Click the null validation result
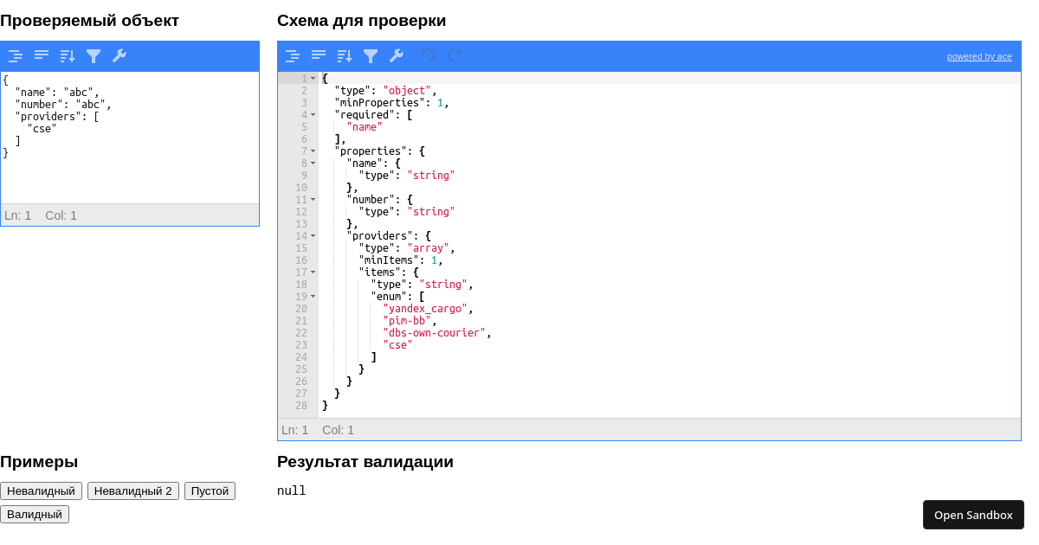 pyautogui.click(x=292, y=491)
